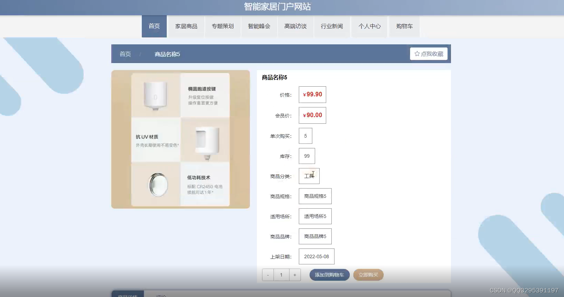Open 高端访谈 section

click(295, 26)
